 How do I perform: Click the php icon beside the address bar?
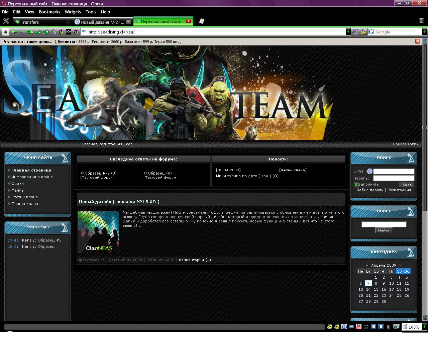[356, 32]
